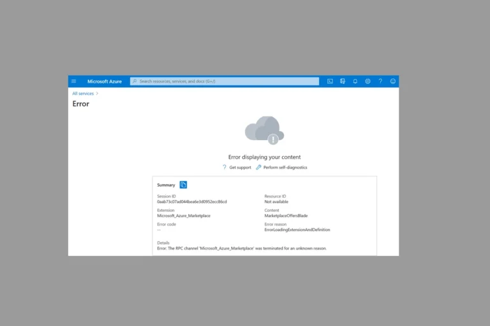Click the Error displaying your content message
The image size is (490, 326).
[264, 157]
